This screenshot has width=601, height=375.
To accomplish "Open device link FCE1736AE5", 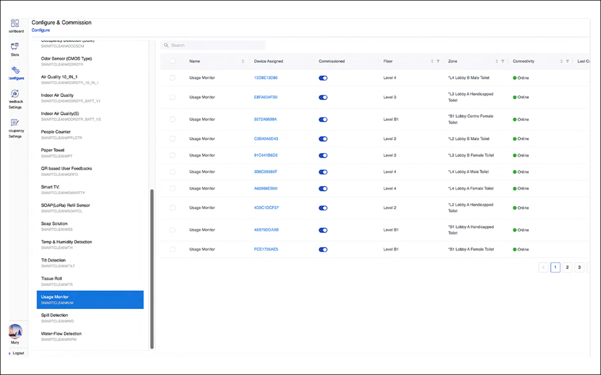I will [x=266, y=249].
